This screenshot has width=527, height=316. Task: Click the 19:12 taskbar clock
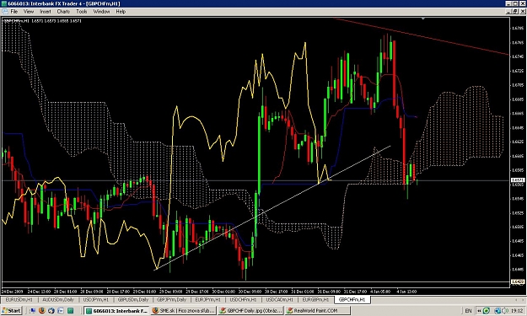tap(517, 311)
